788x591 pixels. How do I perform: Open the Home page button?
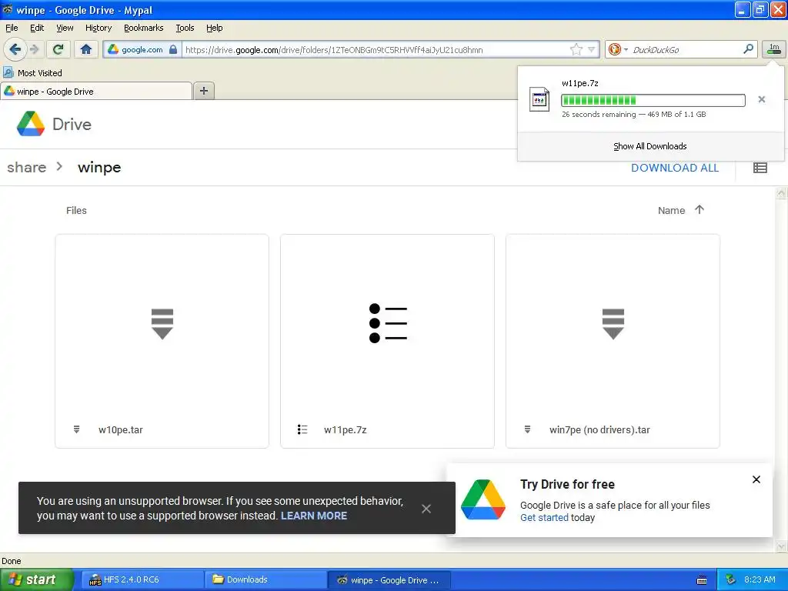[86, 49]
